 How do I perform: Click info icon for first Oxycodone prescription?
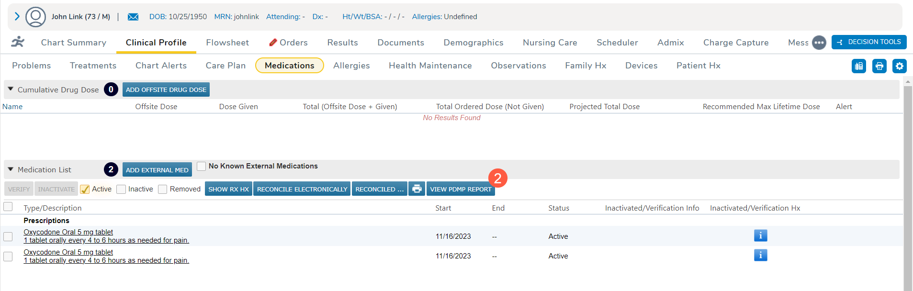pyautogui.click(x=760, y=235)
